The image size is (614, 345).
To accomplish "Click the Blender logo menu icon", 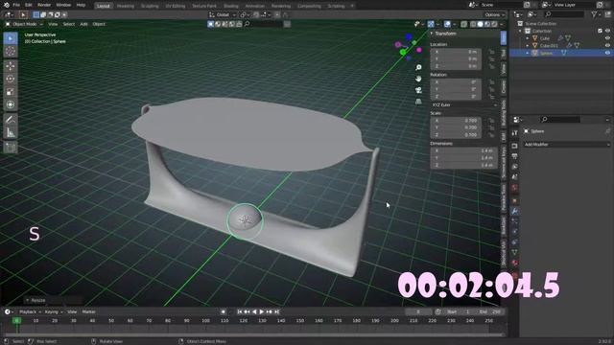I will (x=6, y=5).
